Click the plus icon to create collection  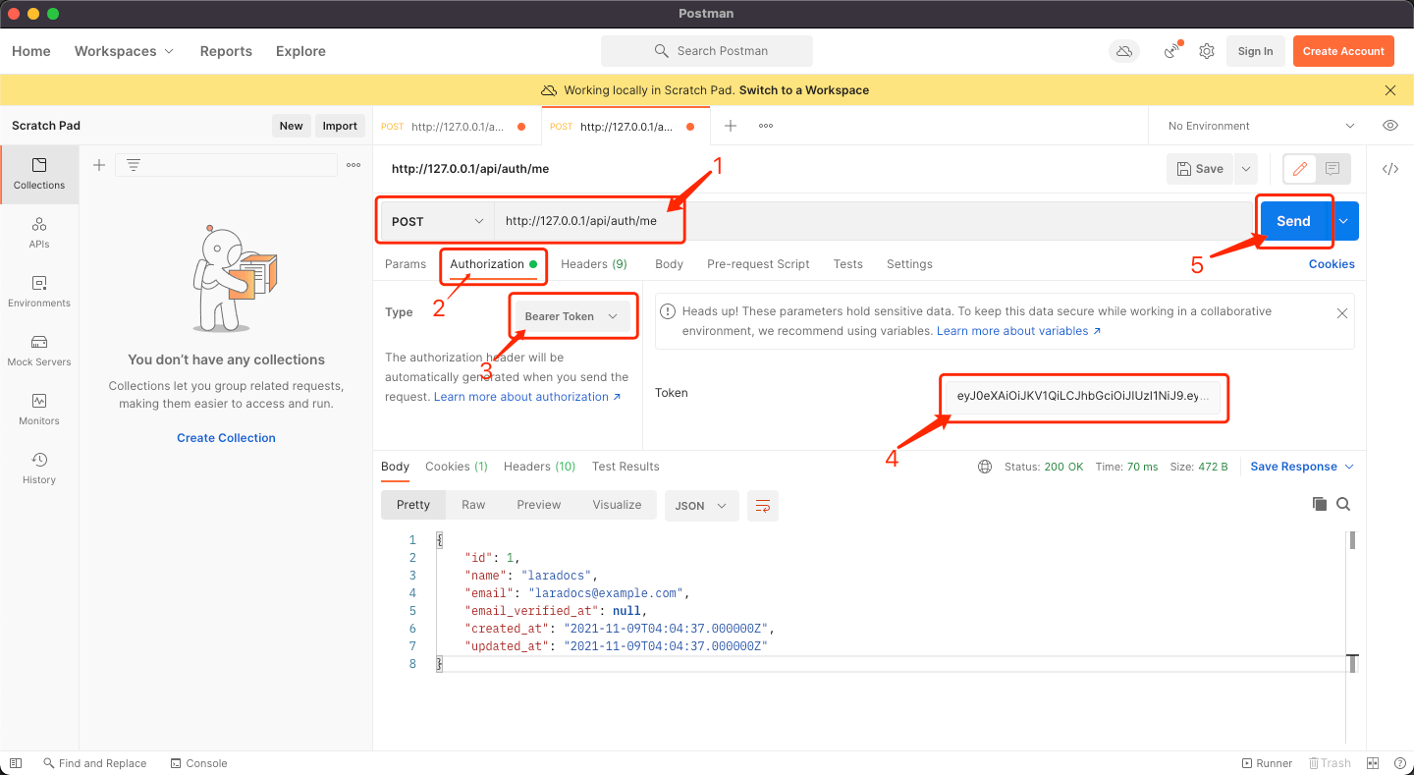98,165
